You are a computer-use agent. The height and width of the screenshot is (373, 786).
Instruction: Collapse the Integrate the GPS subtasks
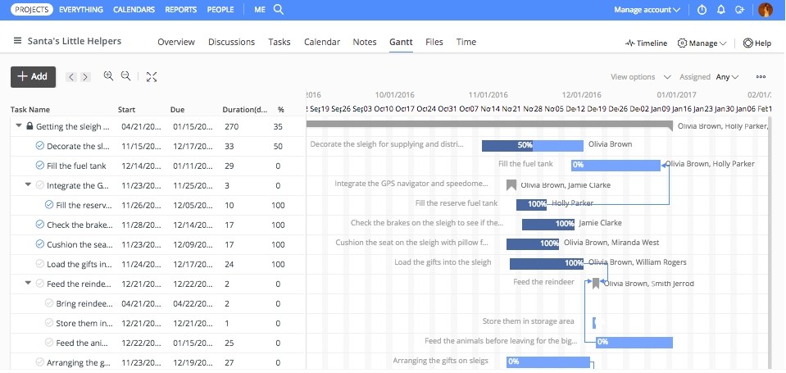tap(29, 184)
